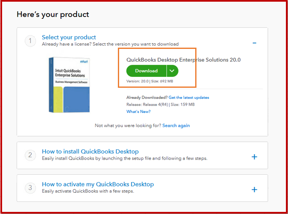Click the green Download button
This screenshot has width=288, height=214.
pos(146,71)
